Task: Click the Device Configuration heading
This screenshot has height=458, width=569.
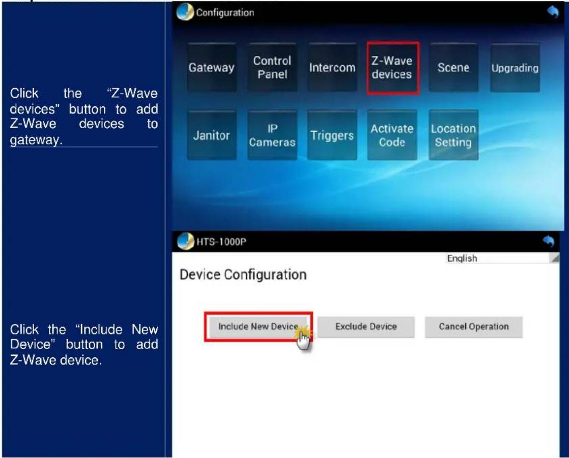Action: pyautogui.click(x=243, y=274)
